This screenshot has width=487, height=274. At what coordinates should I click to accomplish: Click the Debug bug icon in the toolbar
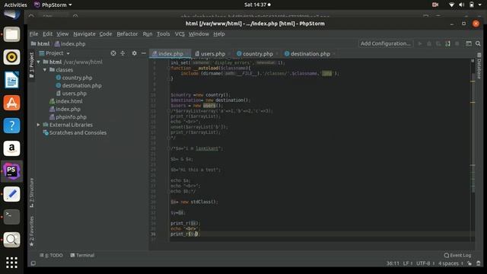coord(429,44)
